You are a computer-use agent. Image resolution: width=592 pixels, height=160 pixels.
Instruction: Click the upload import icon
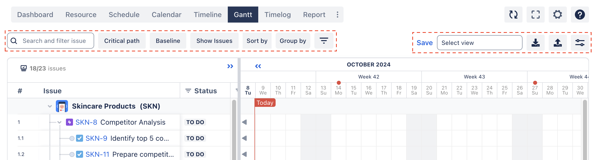pyautogui.click(x=558, y=43)
